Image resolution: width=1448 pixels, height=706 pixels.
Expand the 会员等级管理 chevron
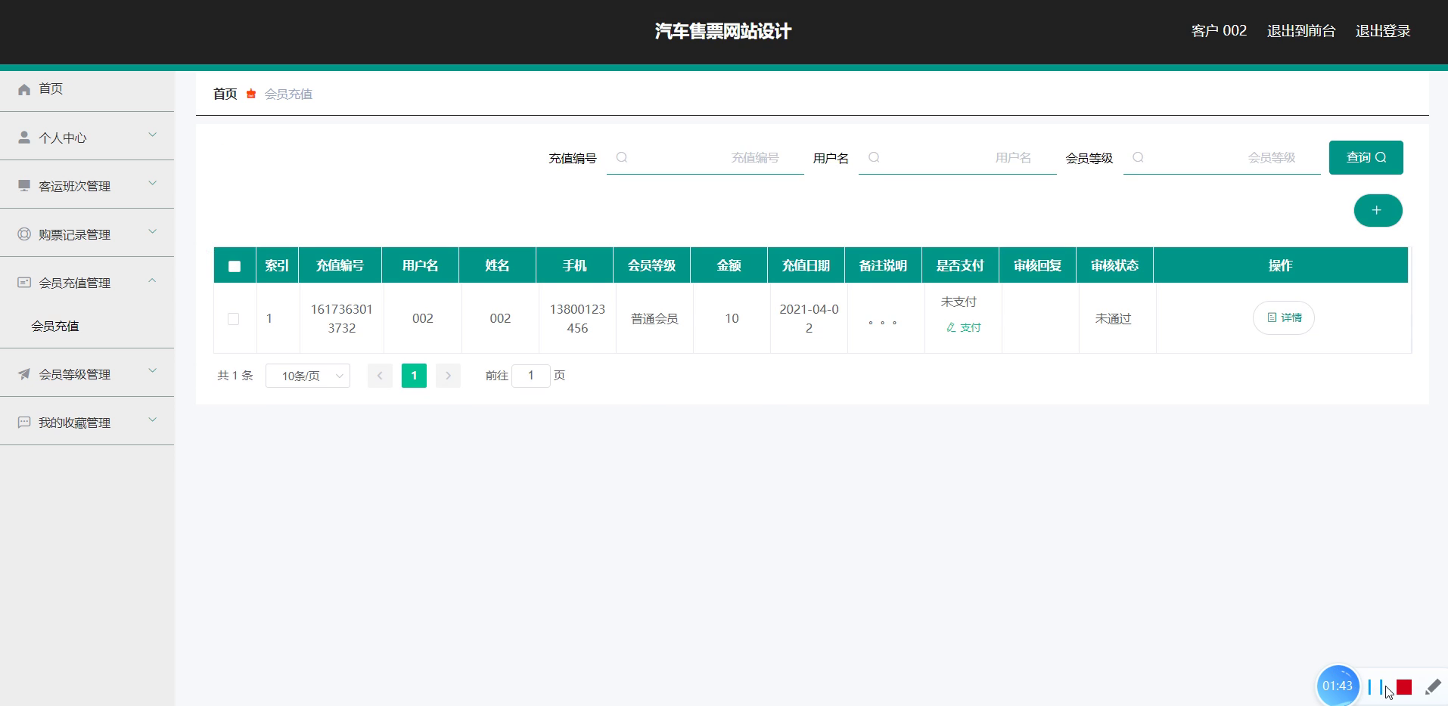tap(152, 372)
